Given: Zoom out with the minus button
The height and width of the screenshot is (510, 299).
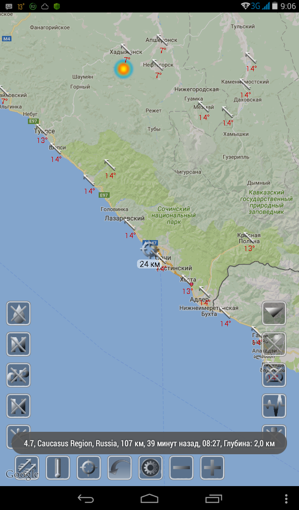Looking at the screenshot, I should coord(181,468).
